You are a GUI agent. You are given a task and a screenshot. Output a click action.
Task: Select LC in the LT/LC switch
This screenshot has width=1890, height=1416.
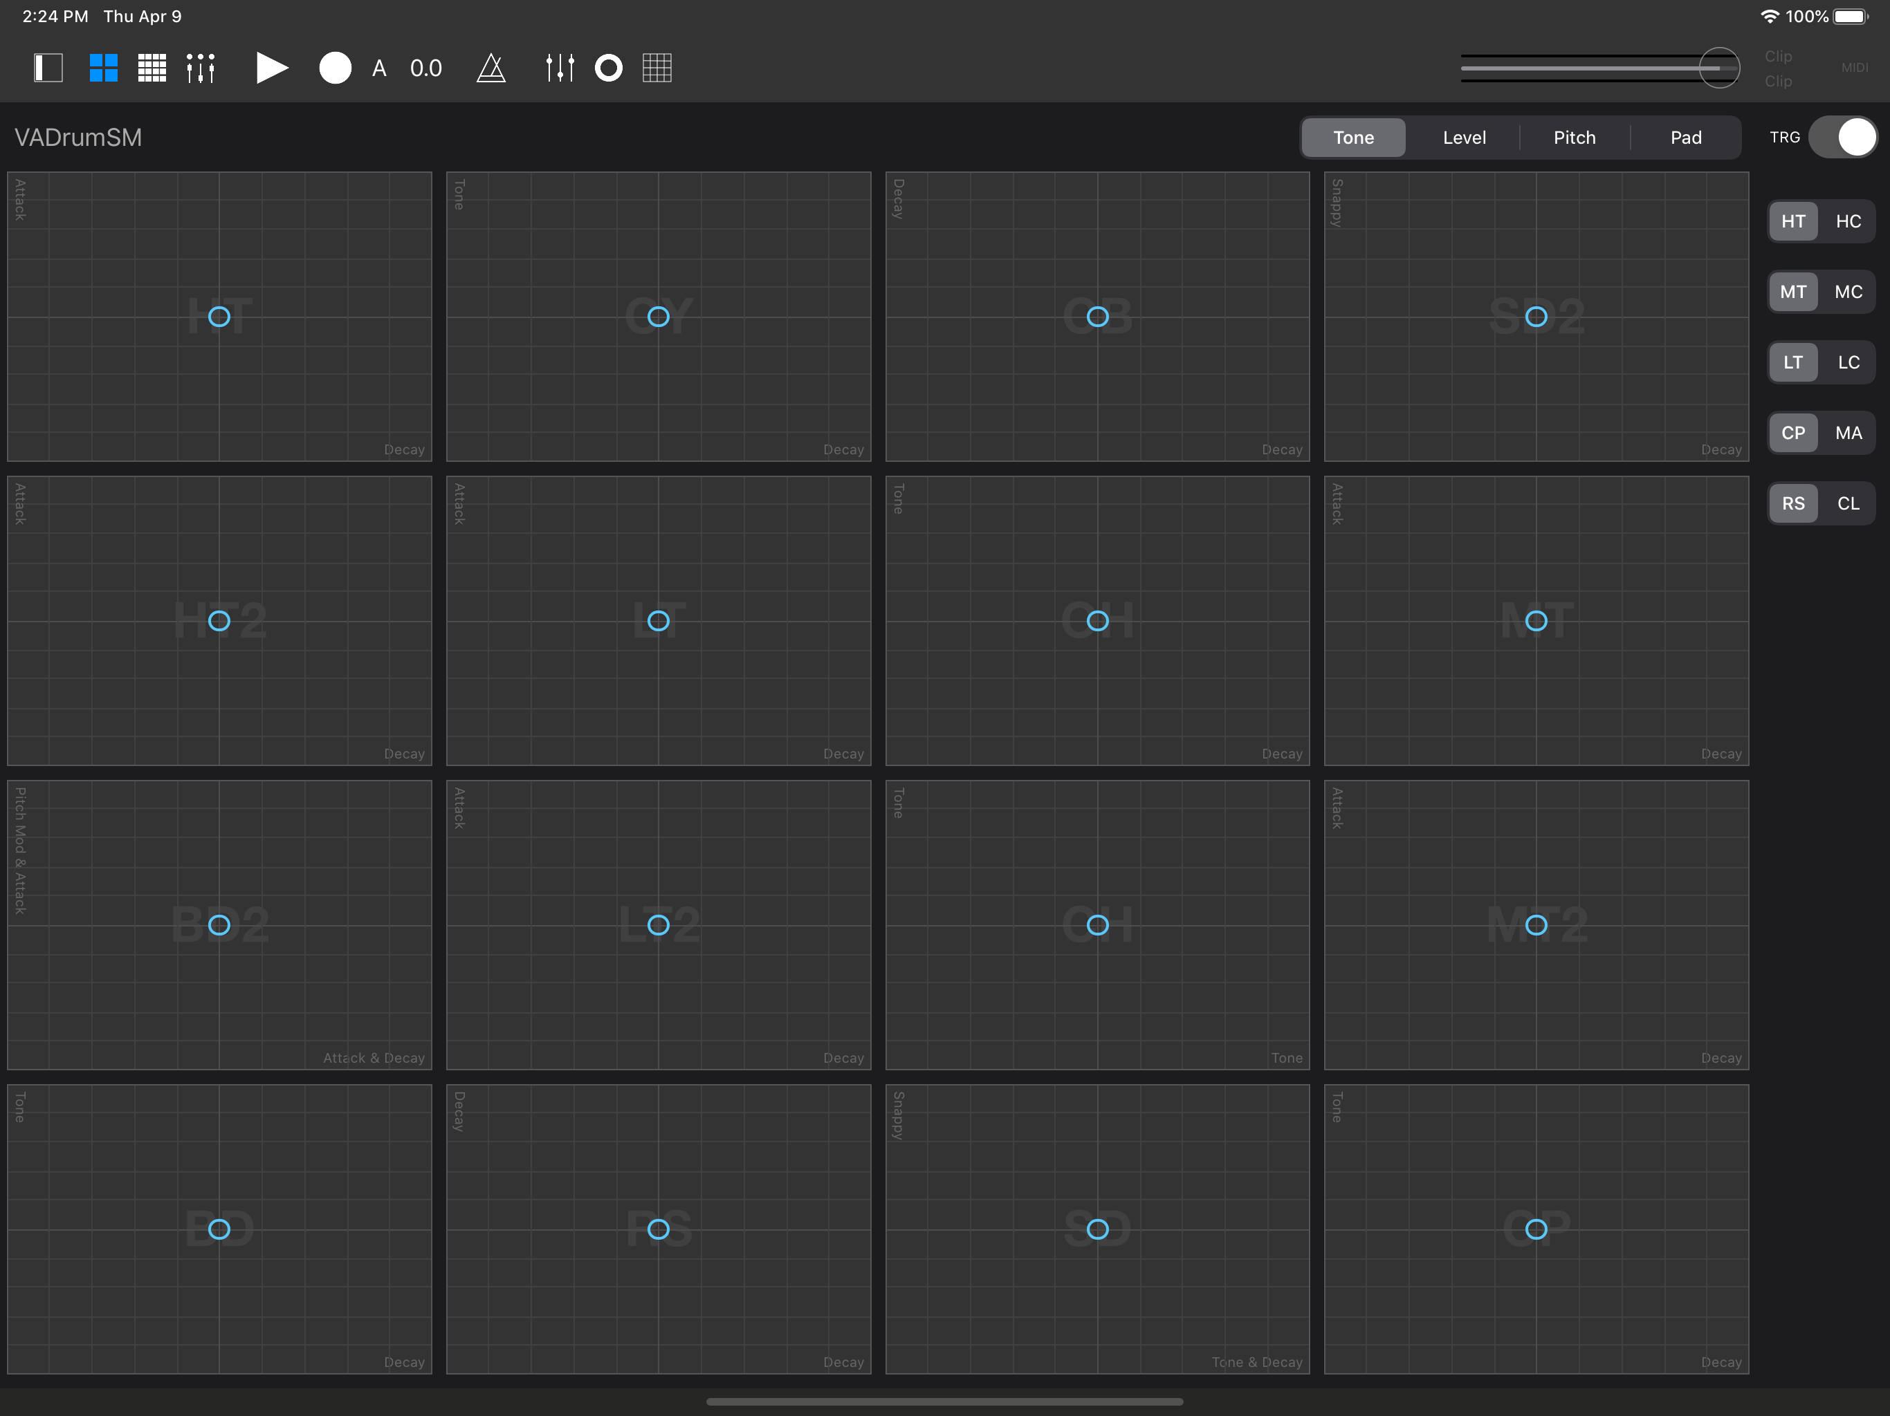[x=1848, y=362]
